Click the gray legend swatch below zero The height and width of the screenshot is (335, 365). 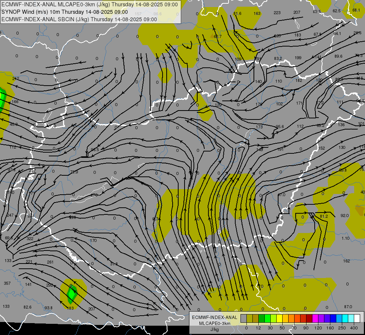(x=243, y=319)
